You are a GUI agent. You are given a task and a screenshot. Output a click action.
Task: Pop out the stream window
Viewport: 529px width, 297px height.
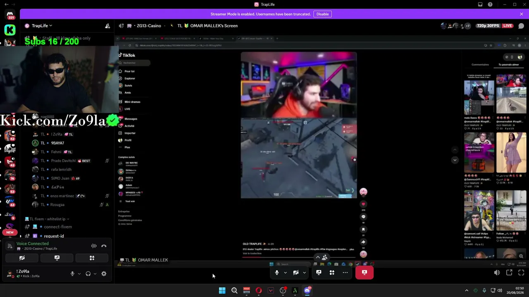coord(509,273)
